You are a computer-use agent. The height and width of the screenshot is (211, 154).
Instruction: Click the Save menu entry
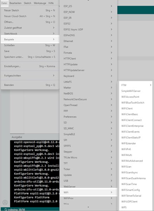[30, 51]
